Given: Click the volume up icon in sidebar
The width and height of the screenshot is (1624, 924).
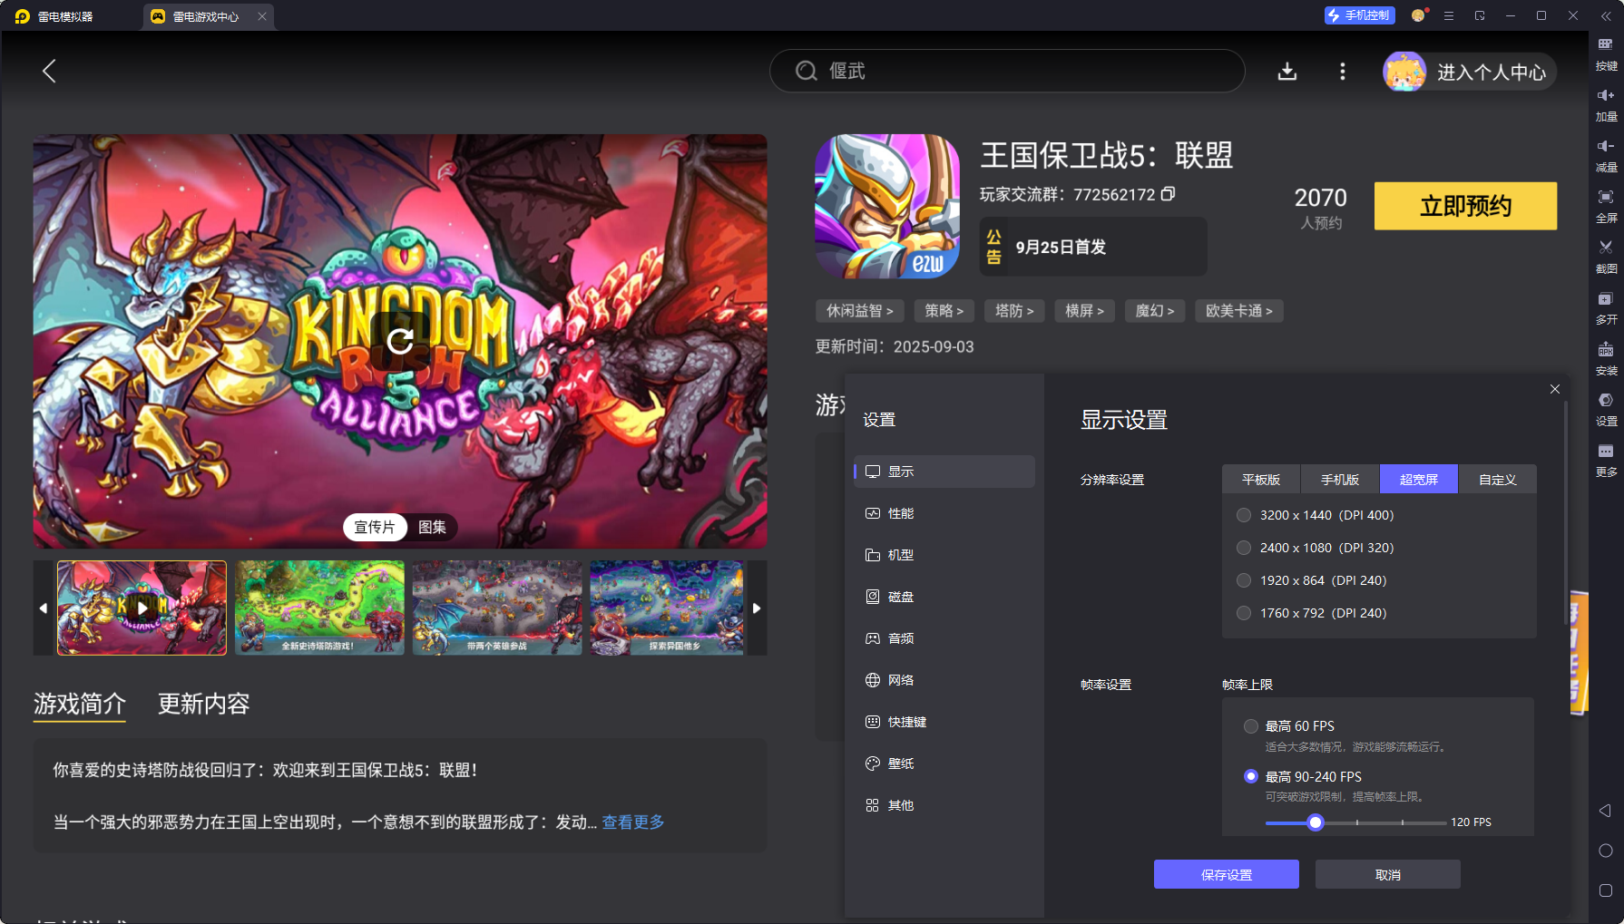Looking at the screenshot, I should pos(1605,96).
